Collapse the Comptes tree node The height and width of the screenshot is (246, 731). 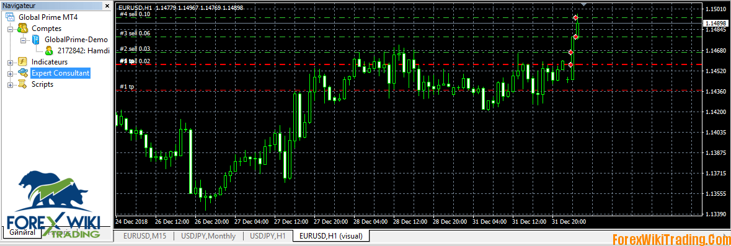[10, 29]
